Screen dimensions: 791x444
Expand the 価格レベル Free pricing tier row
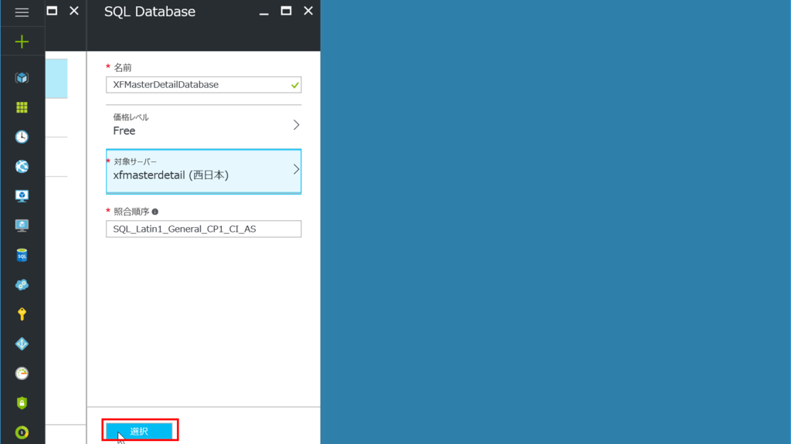[203, 124]
